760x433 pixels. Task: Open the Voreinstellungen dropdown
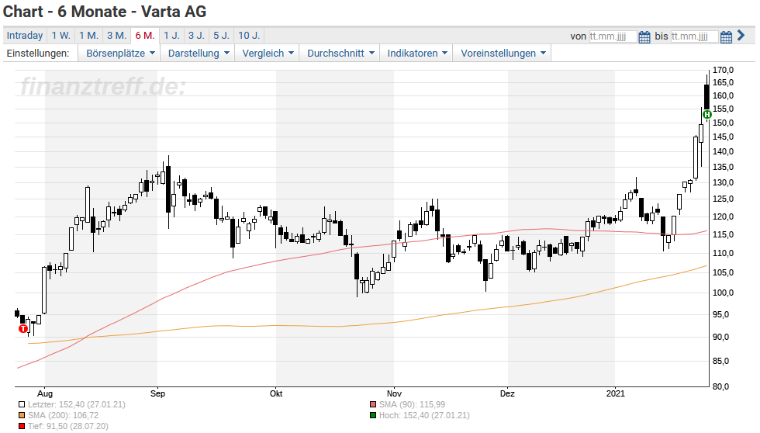tap(503, 54)
